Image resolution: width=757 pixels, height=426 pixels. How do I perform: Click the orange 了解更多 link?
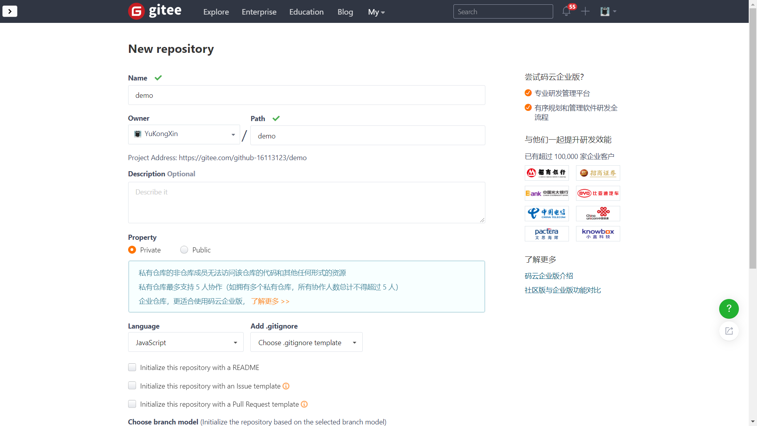[x=270, y=301]
